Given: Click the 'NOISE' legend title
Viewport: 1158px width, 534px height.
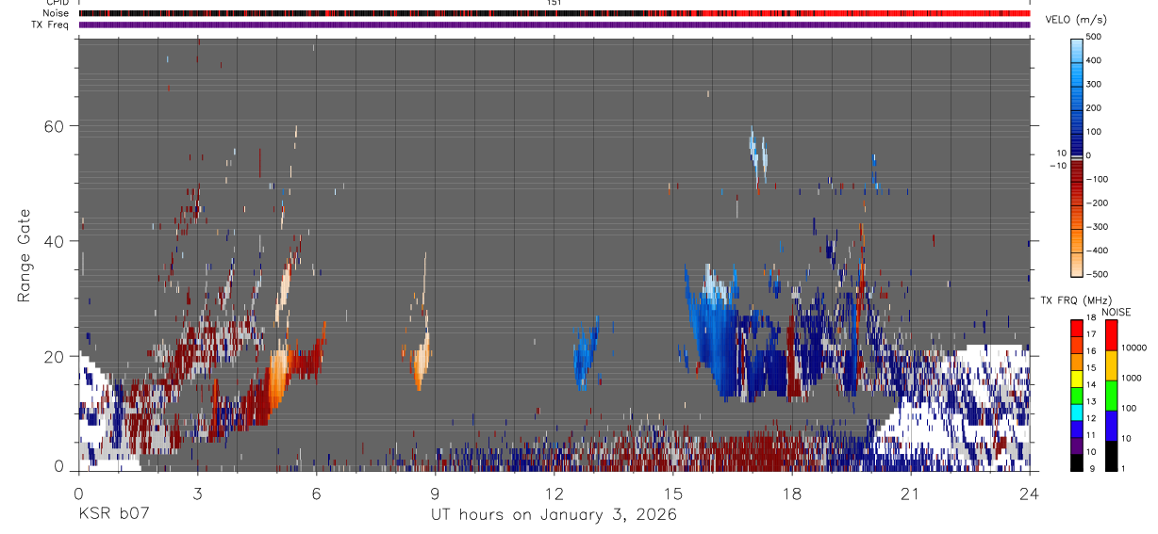Looking at the screenshot, I should click(x=1116, y=312).
